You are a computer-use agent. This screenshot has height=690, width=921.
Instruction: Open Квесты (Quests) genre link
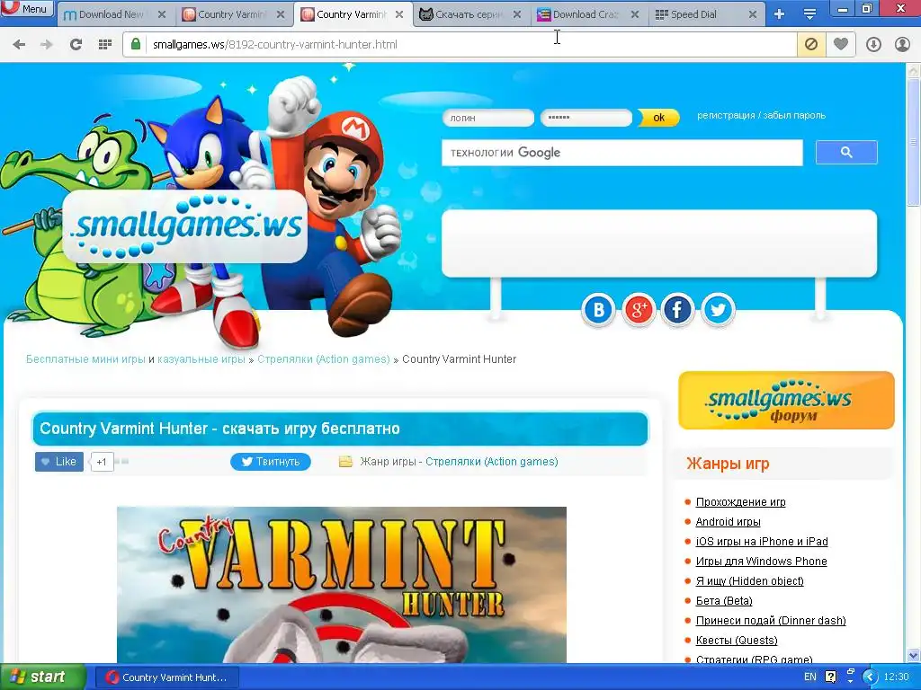737,640
